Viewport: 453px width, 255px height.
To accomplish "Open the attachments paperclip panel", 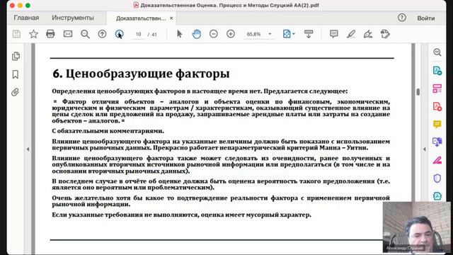I will pyautogui.click(x=16, y=92).
